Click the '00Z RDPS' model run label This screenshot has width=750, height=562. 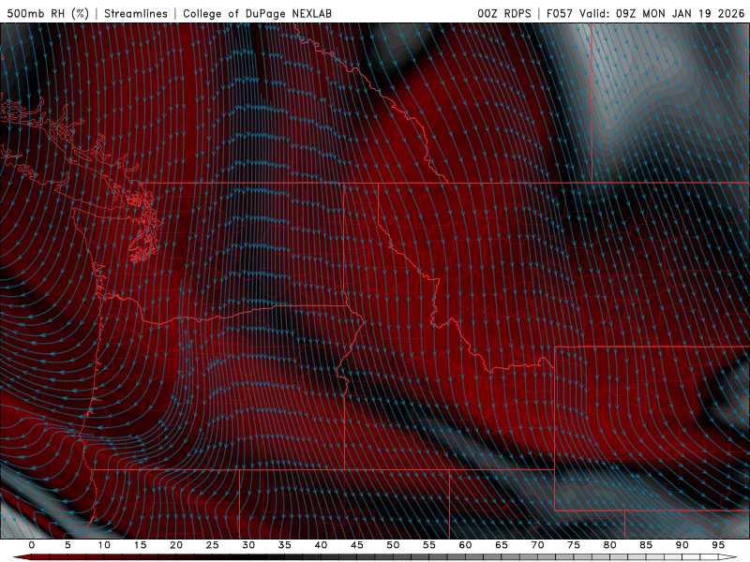[504, 13]
